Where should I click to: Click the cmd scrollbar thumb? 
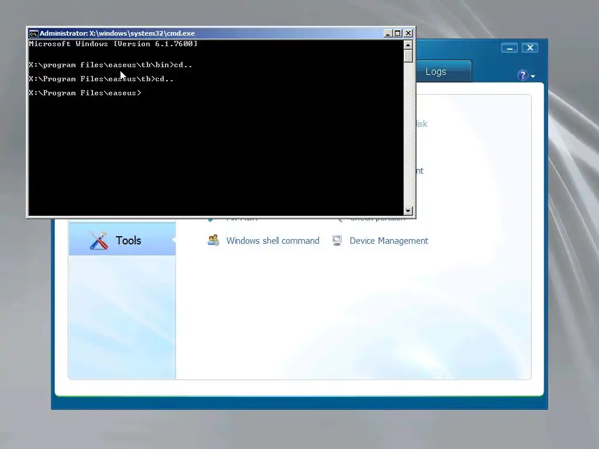408,56
